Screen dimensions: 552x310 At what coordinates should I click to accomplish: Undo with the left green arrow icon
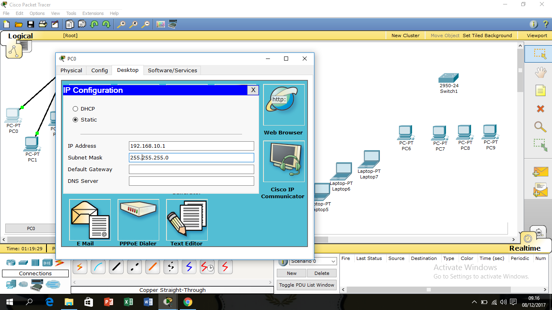94,24
